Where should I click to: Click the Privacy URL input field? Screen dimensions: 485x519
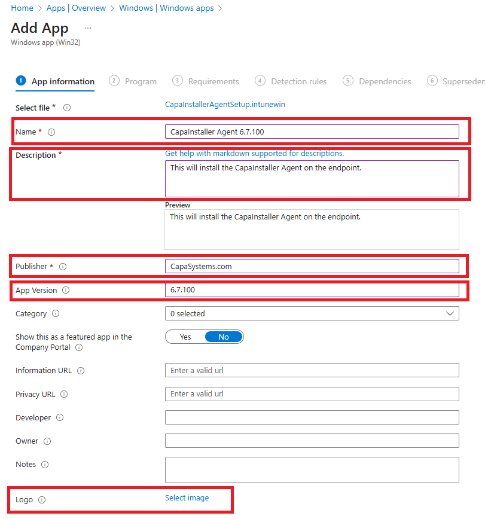(312, 394)
